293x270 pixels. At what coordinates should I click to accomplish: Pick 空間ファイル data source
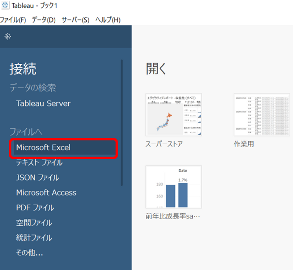point(34,223)
